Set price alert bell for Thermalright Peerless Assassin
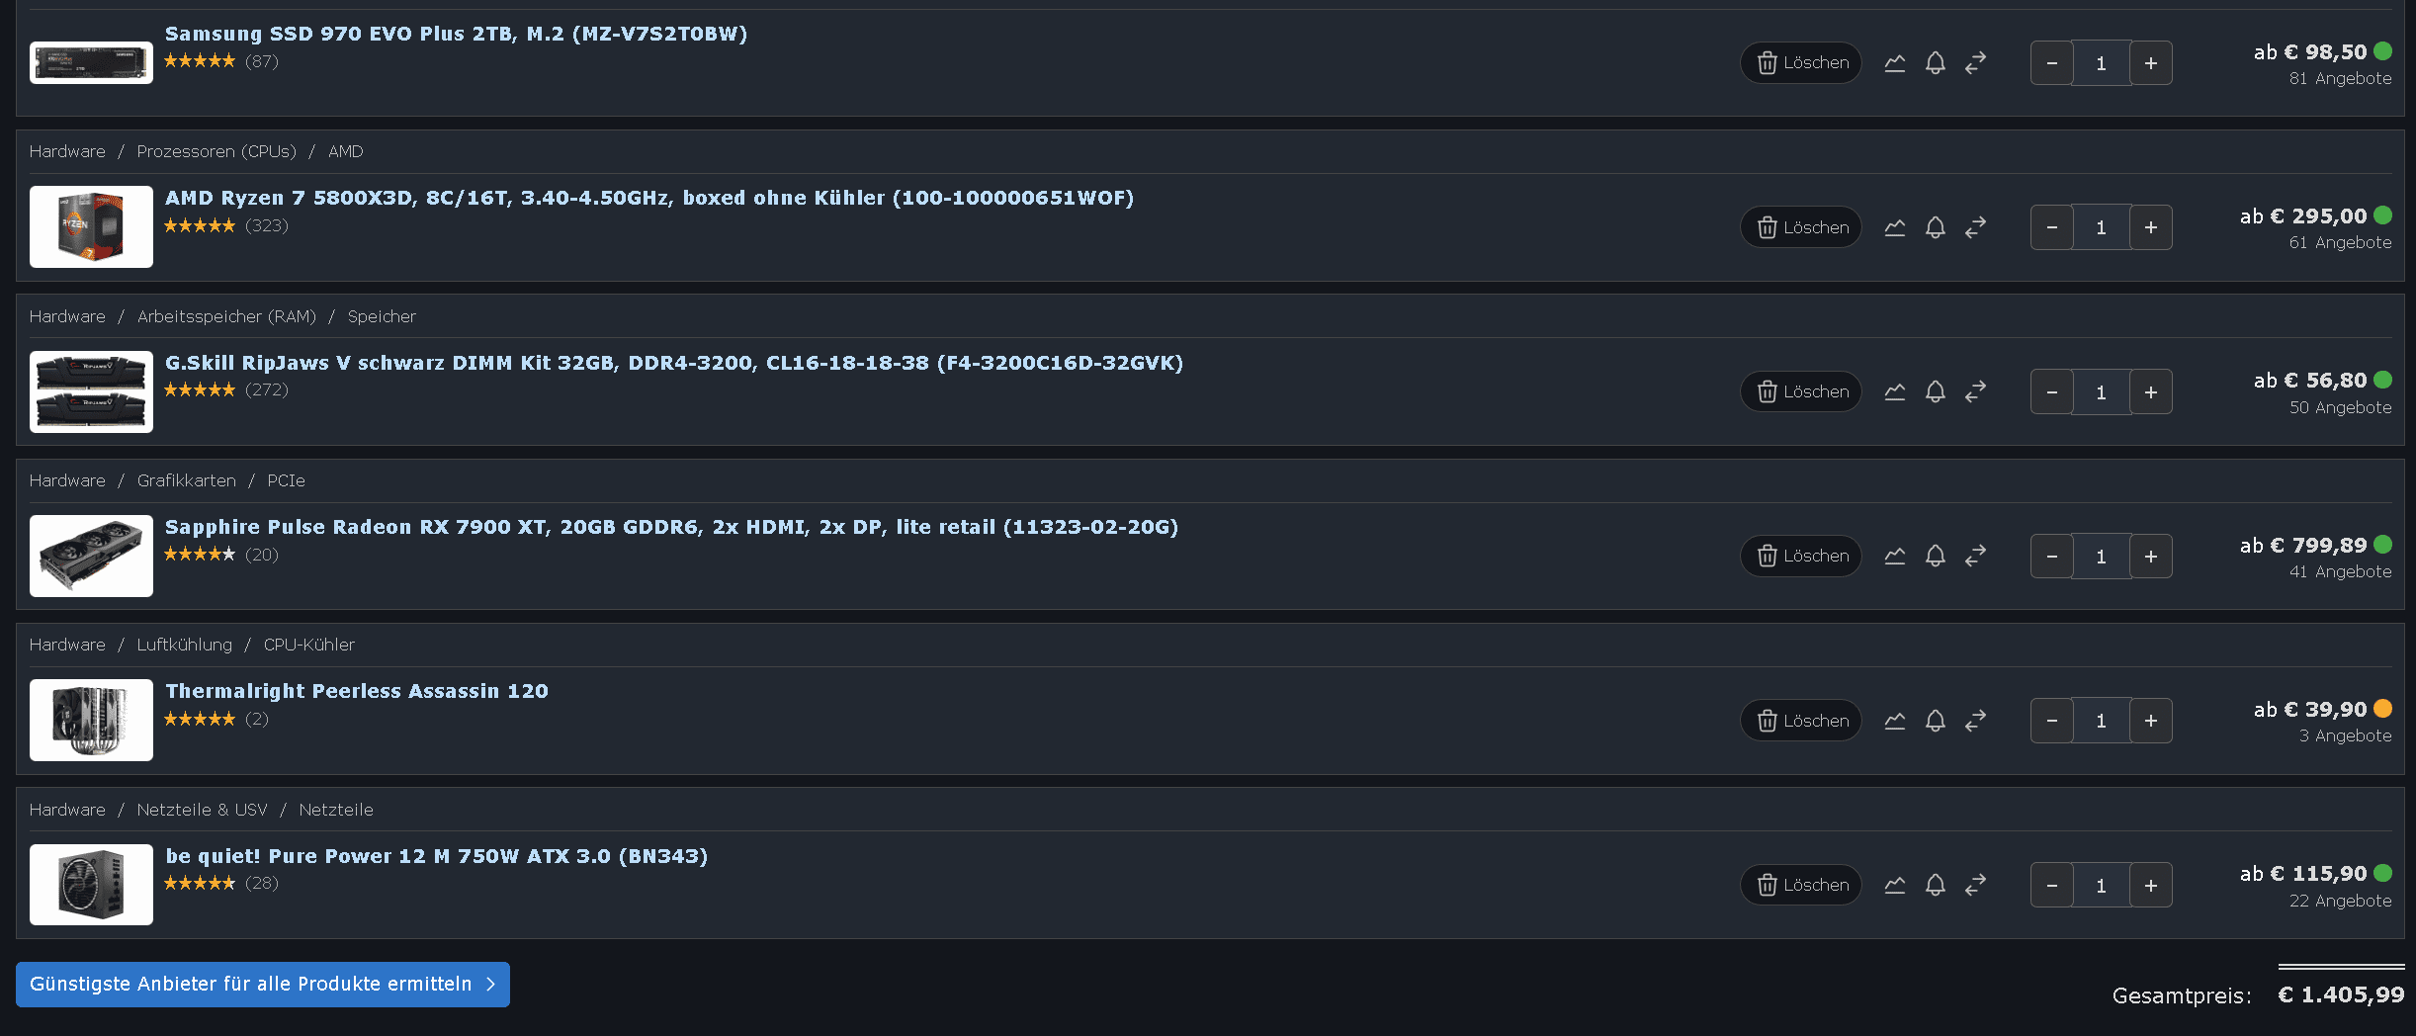The height and width of the screenshot is (1036, 2416). (x=1935, y=721)
